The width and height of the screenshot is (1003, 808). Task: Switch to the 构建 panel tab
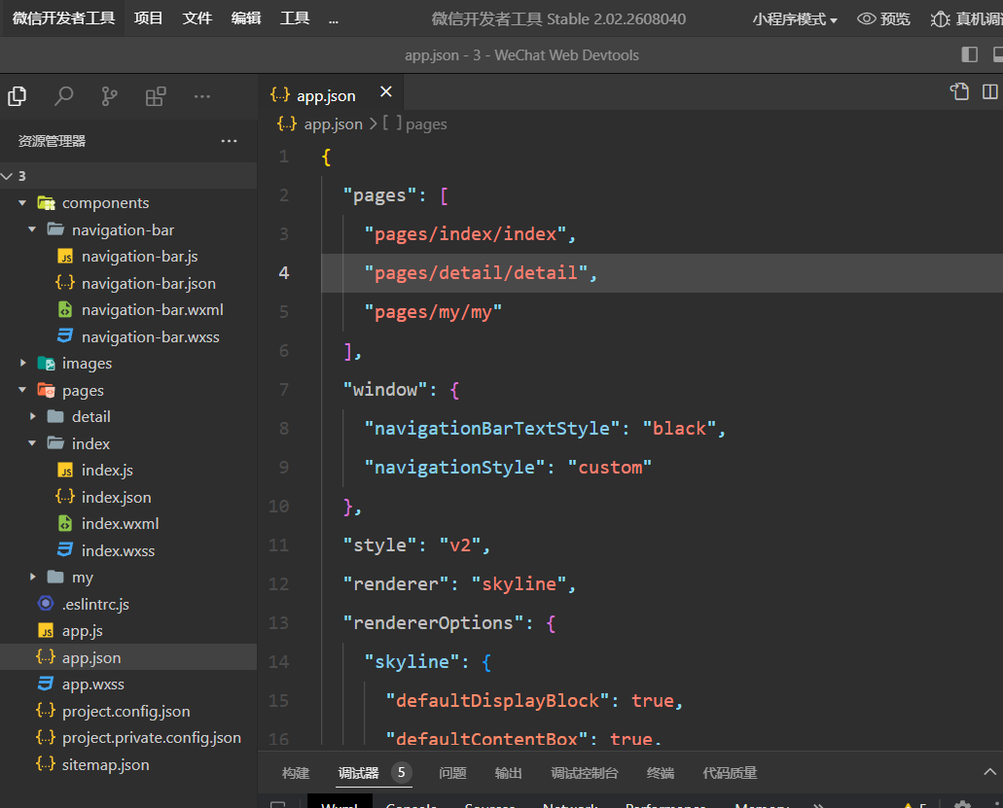tap(296, 773)
